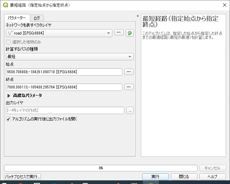230x184 pixels.
Task: Click the 0% progress bar
Action: coord(101,168)
